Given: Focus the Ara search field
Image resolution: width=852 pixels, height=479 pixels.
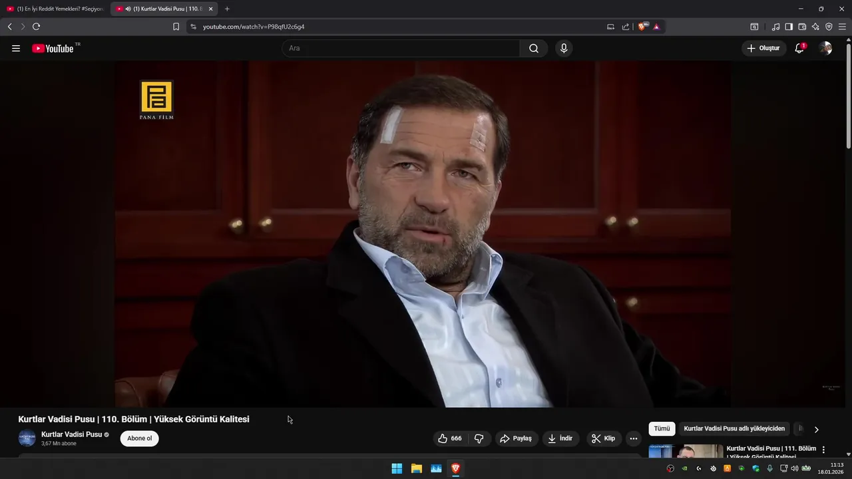Looking at the screenshot, I should (x=401, y=49).
